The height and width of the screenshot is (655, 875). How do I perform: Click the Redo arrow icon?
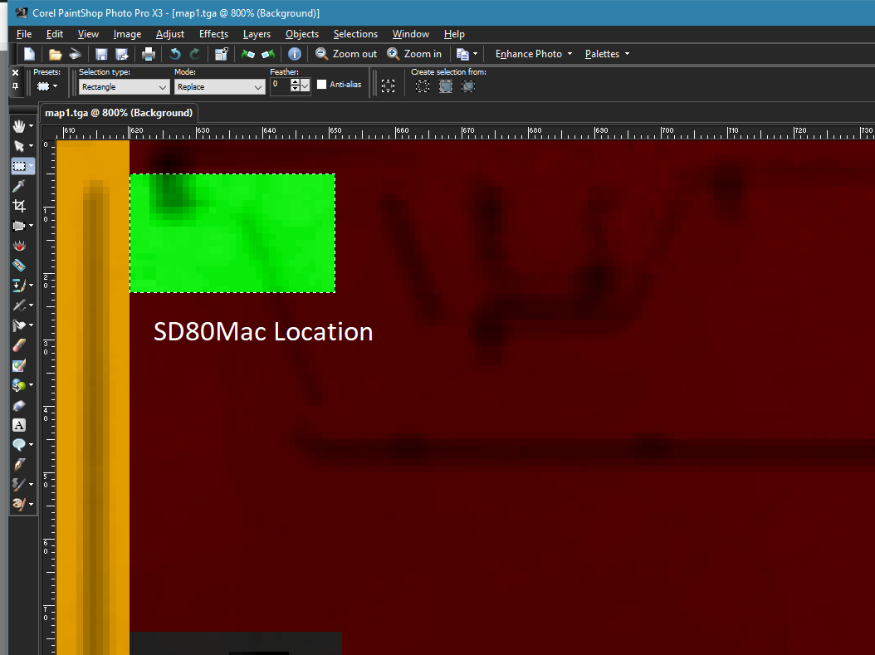[x=195, y=54]
